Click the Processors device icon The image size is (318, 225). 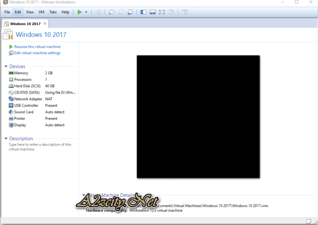[11, 79]
